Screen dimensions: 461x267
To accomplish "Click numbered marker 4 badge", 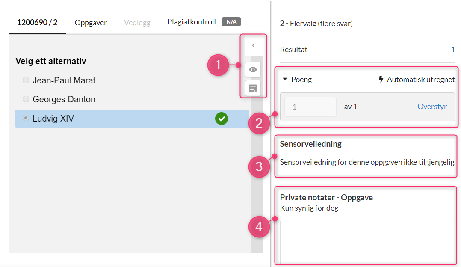I will pyautogui.click(x=259, y=227).
